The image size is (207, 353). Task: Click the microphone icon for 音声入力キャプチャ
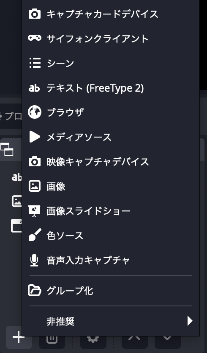[x=34, y=260]
